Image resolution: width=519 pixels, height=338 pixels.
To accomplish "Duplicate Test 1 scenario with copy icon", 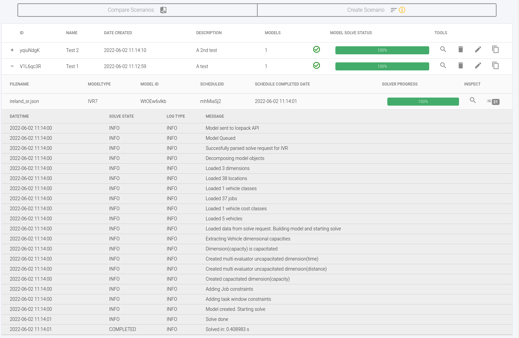I will tap(495, 65).
